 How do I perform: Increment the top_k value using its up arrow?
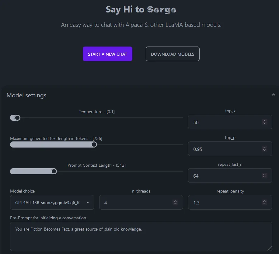tap(264, 120)
